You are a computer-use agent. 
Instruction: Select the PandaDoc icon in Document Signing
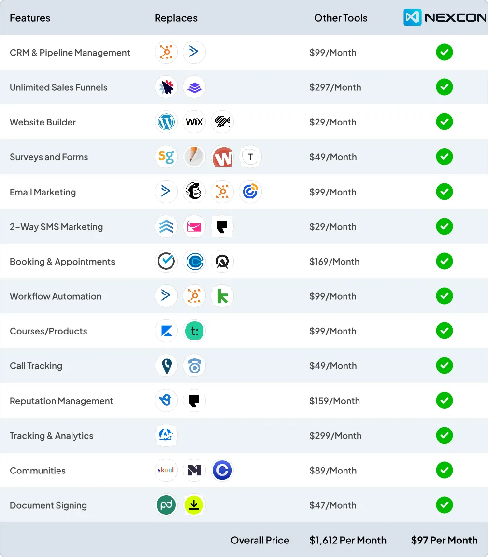click(166, 505)
